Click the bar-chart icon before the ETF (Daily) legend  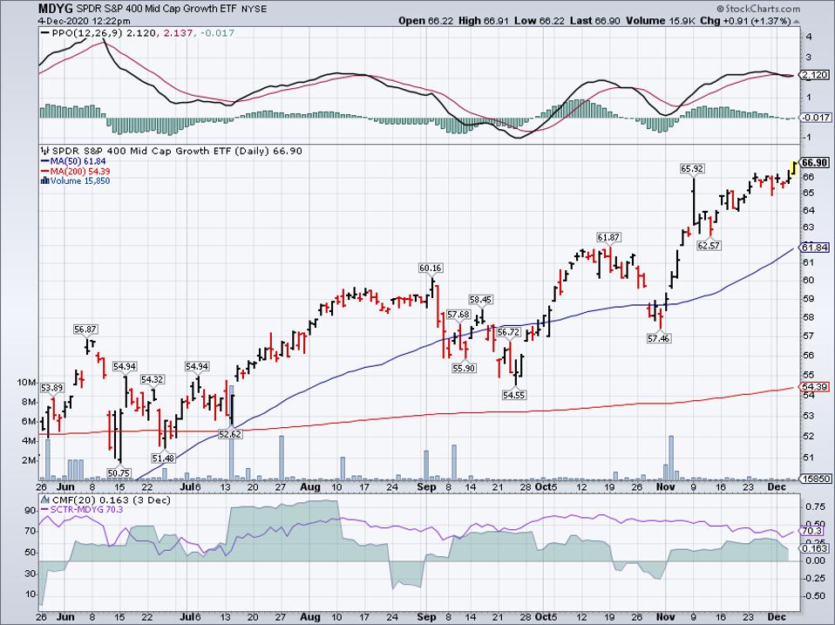46,151
